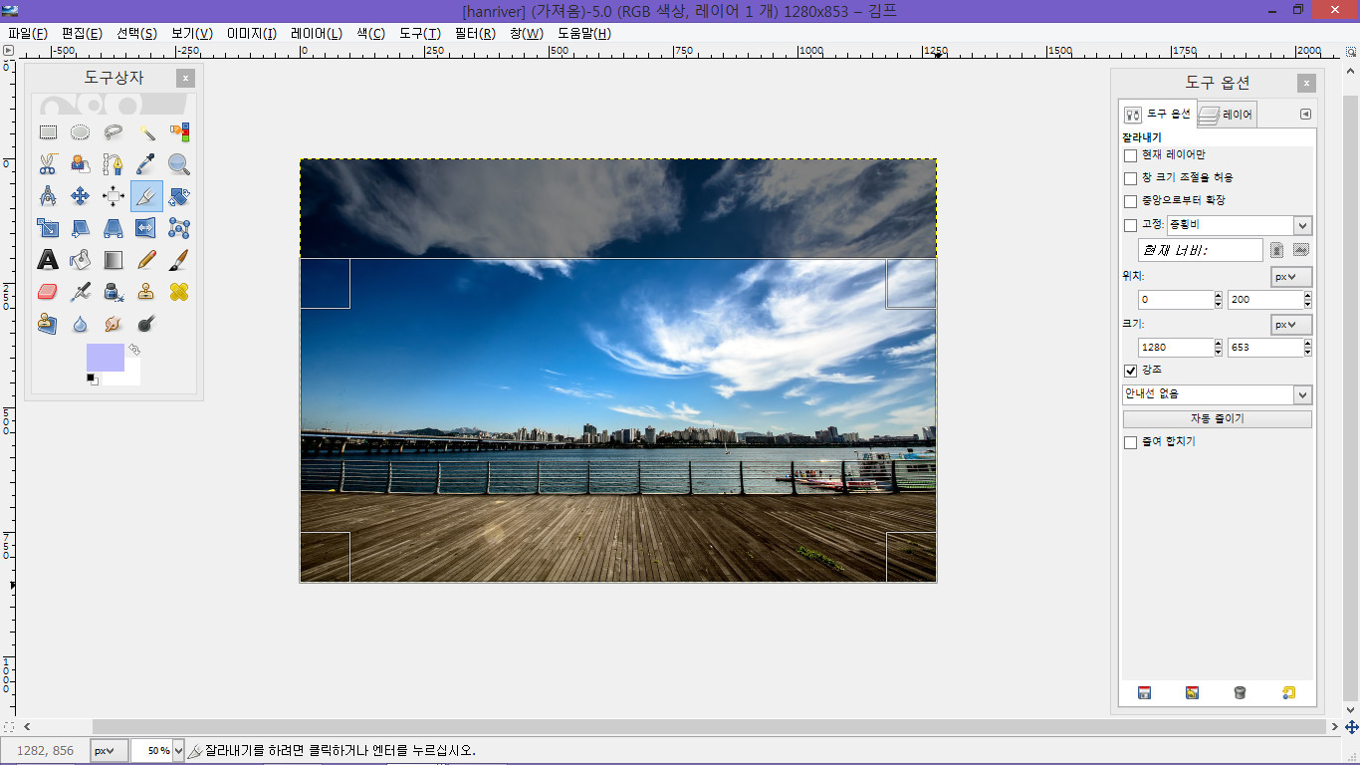This screenshot has width=1360, height=765.
Task: Open the 파일(F) menu
Action: pyautogui.click(x=28, y=33)
